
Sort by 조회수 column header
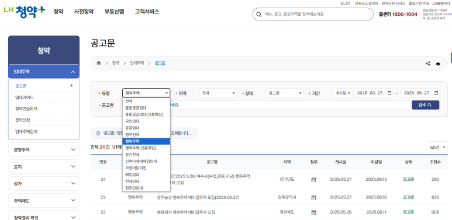[435, 162]
